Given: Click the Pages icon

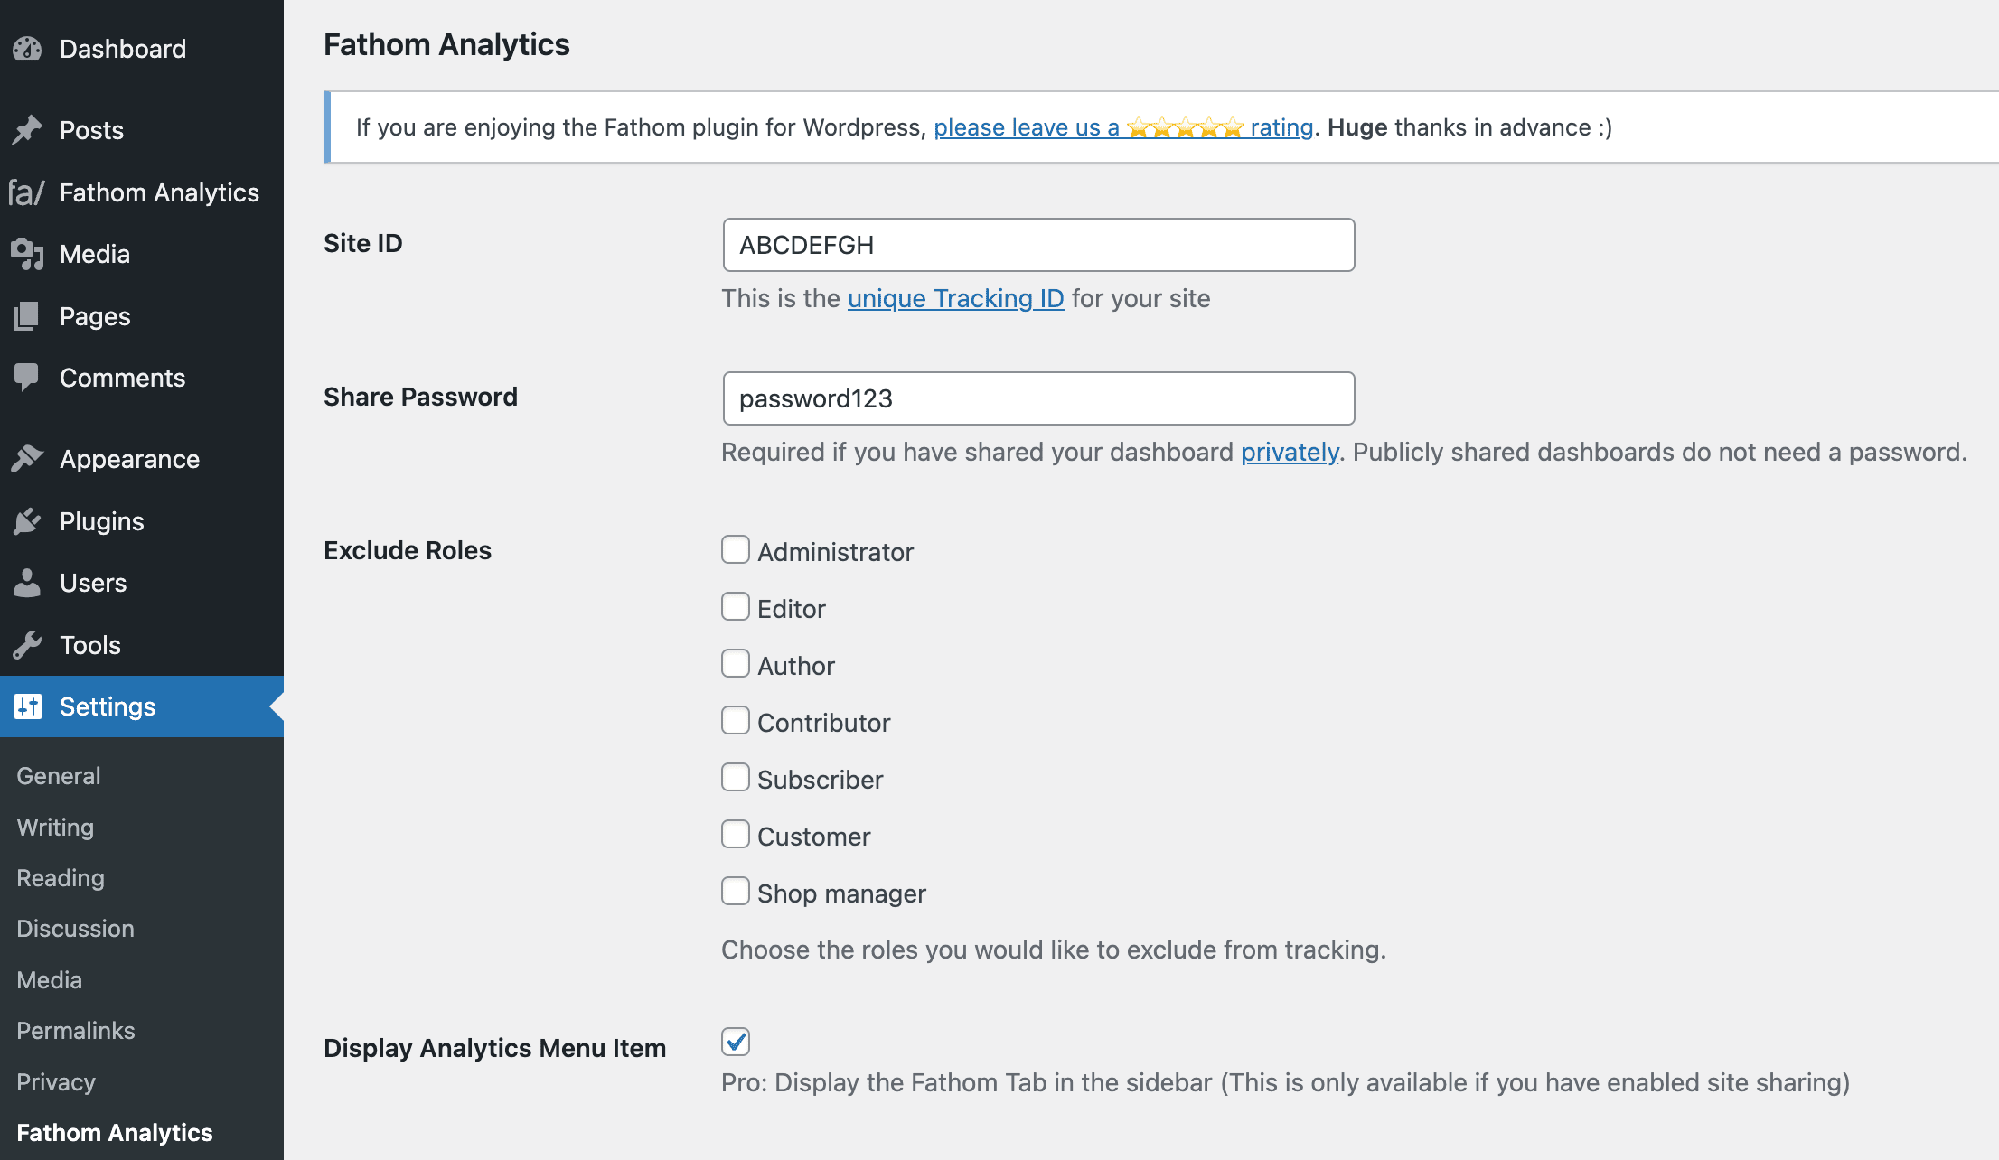Looking at the screenshot, I should tap(26, 315).
